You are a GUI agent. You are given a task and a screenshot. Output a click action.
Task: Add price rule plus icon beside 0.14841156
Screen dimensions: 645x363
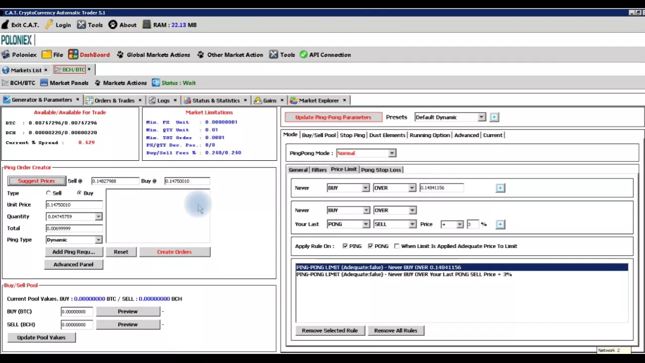click(500, 188)
